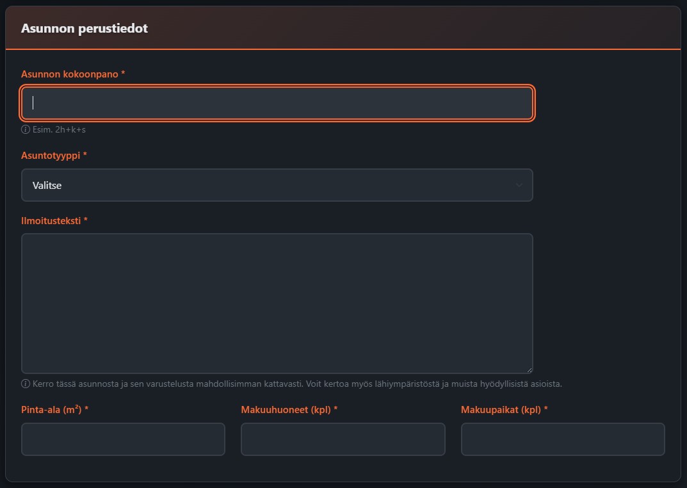The image size is (687, 488).
Task: Grab the Ilmoitusteksti textarea resize handle
Action: pyautogui.click(x=529, y=370)
